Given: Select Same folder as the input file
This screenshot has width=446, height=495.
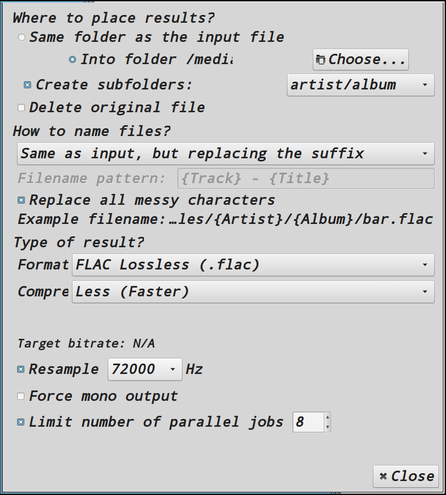Looking at the screenshot, I should (x=21, y=37).
